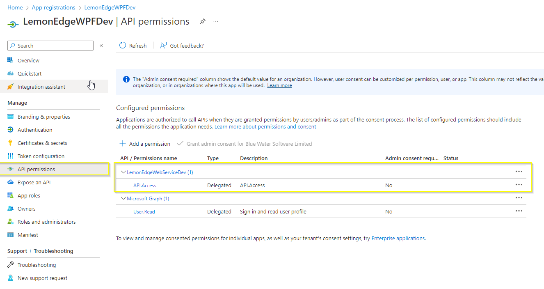Click the Got feedback person icon

(163, 45)
